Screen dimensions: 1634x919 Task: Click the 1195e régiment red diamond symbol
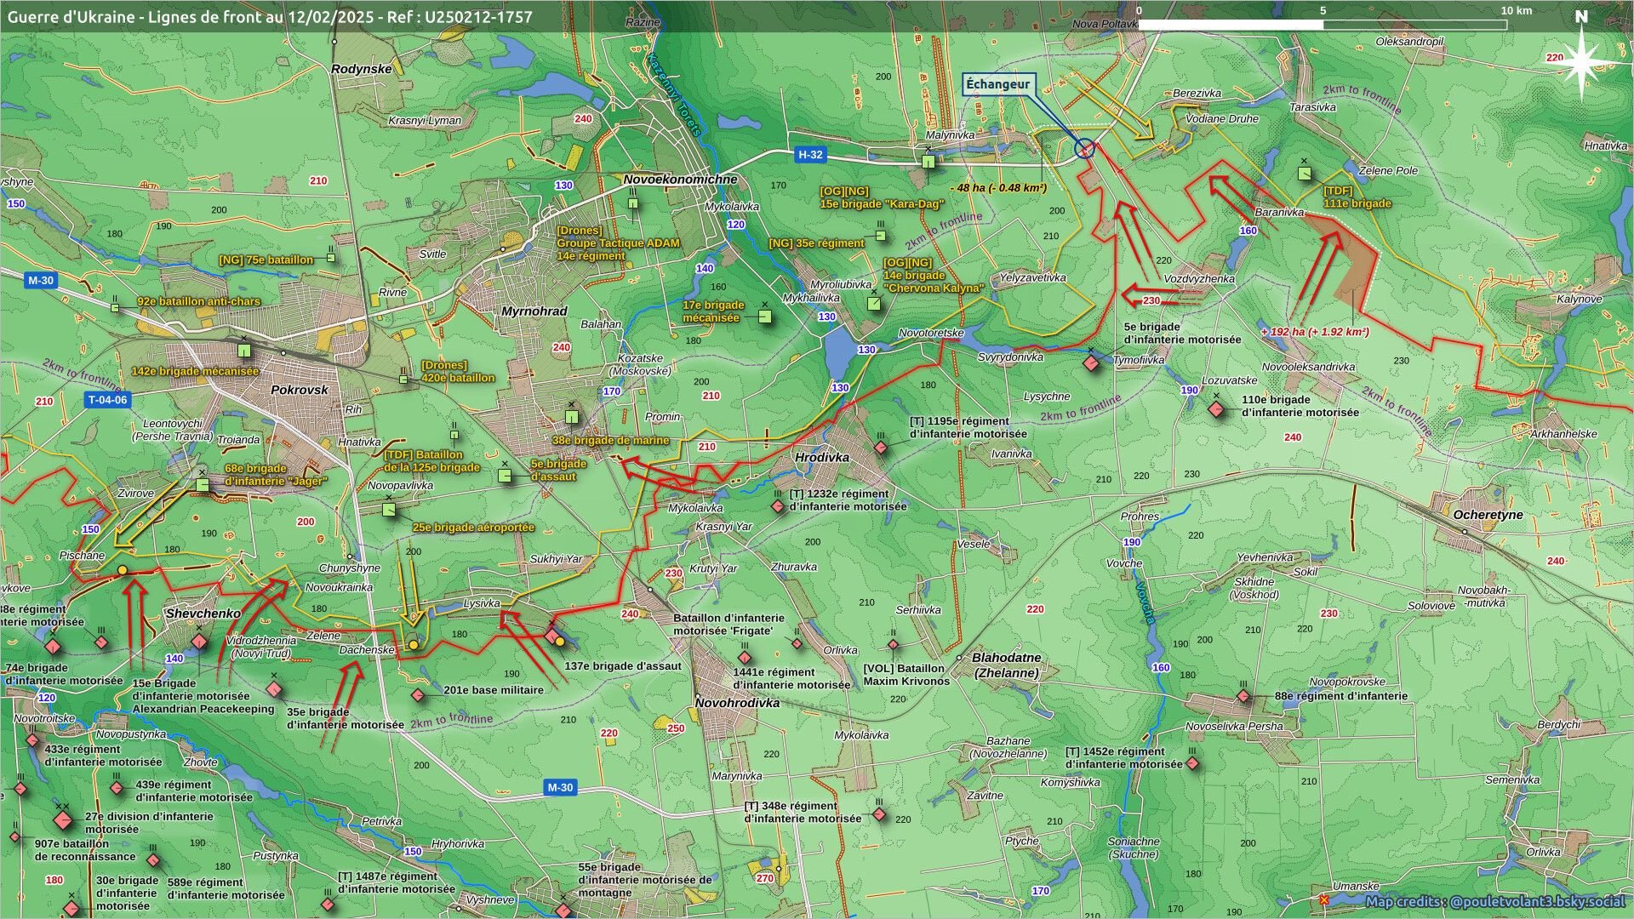(x=881, y=448)
